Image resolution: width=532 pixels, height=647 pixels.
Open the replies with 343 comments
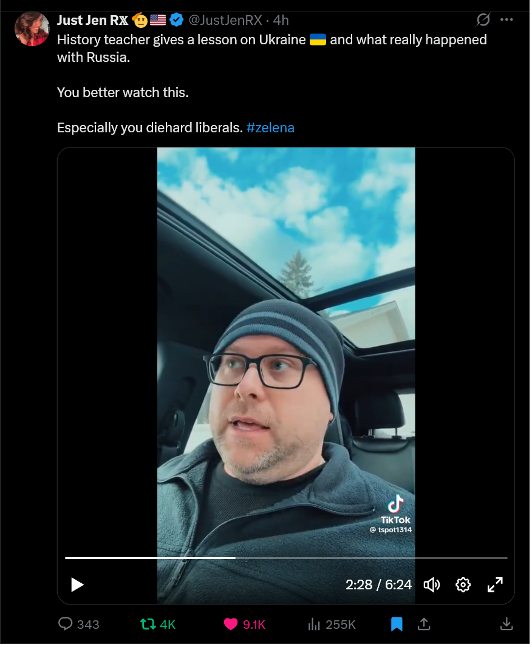click(x=79, y=625)
